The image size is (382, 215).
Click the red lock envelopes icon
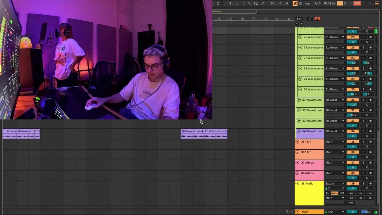(317, 19)
